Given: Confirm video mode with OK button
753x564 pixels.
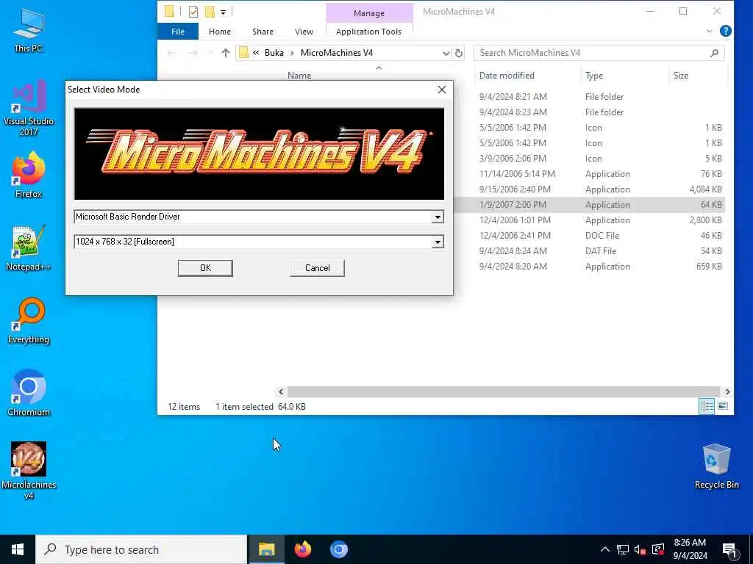Looking at the screenshot, I should [x=205, y=268].
